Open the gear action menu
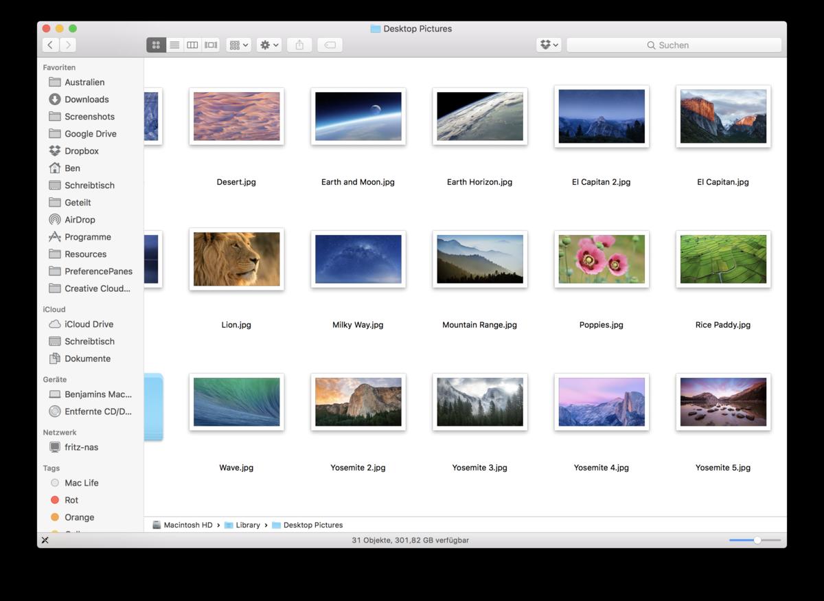Screen dimensions: 824x601 [269, 45]
